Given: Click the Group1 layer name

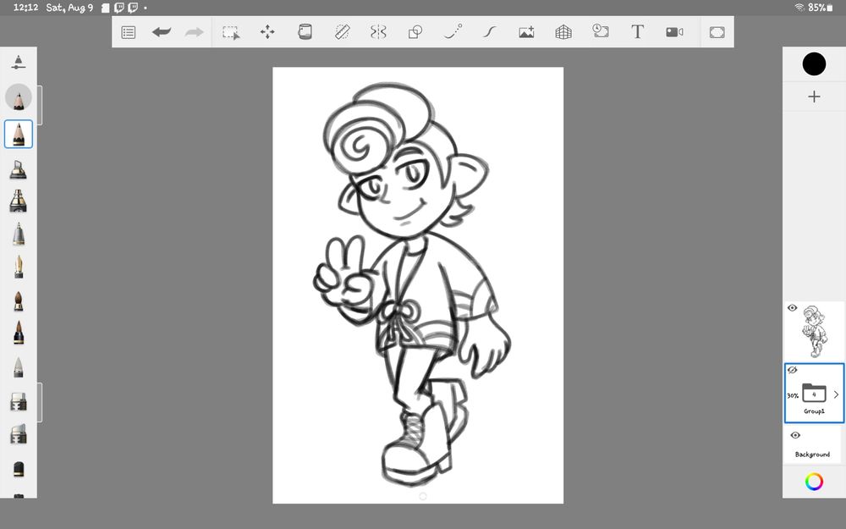Looking at the screenshot, I should (814, 411).
